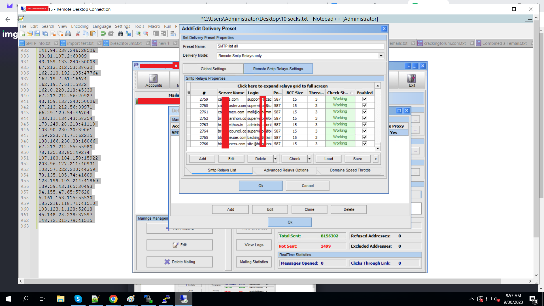Expand relays grid to full screen

(x=282, y=86)
